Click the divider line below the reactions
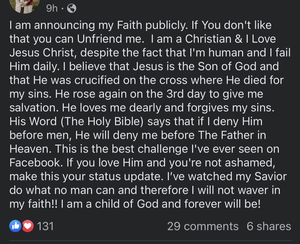The image size is (300, 244). pos(151,240)
